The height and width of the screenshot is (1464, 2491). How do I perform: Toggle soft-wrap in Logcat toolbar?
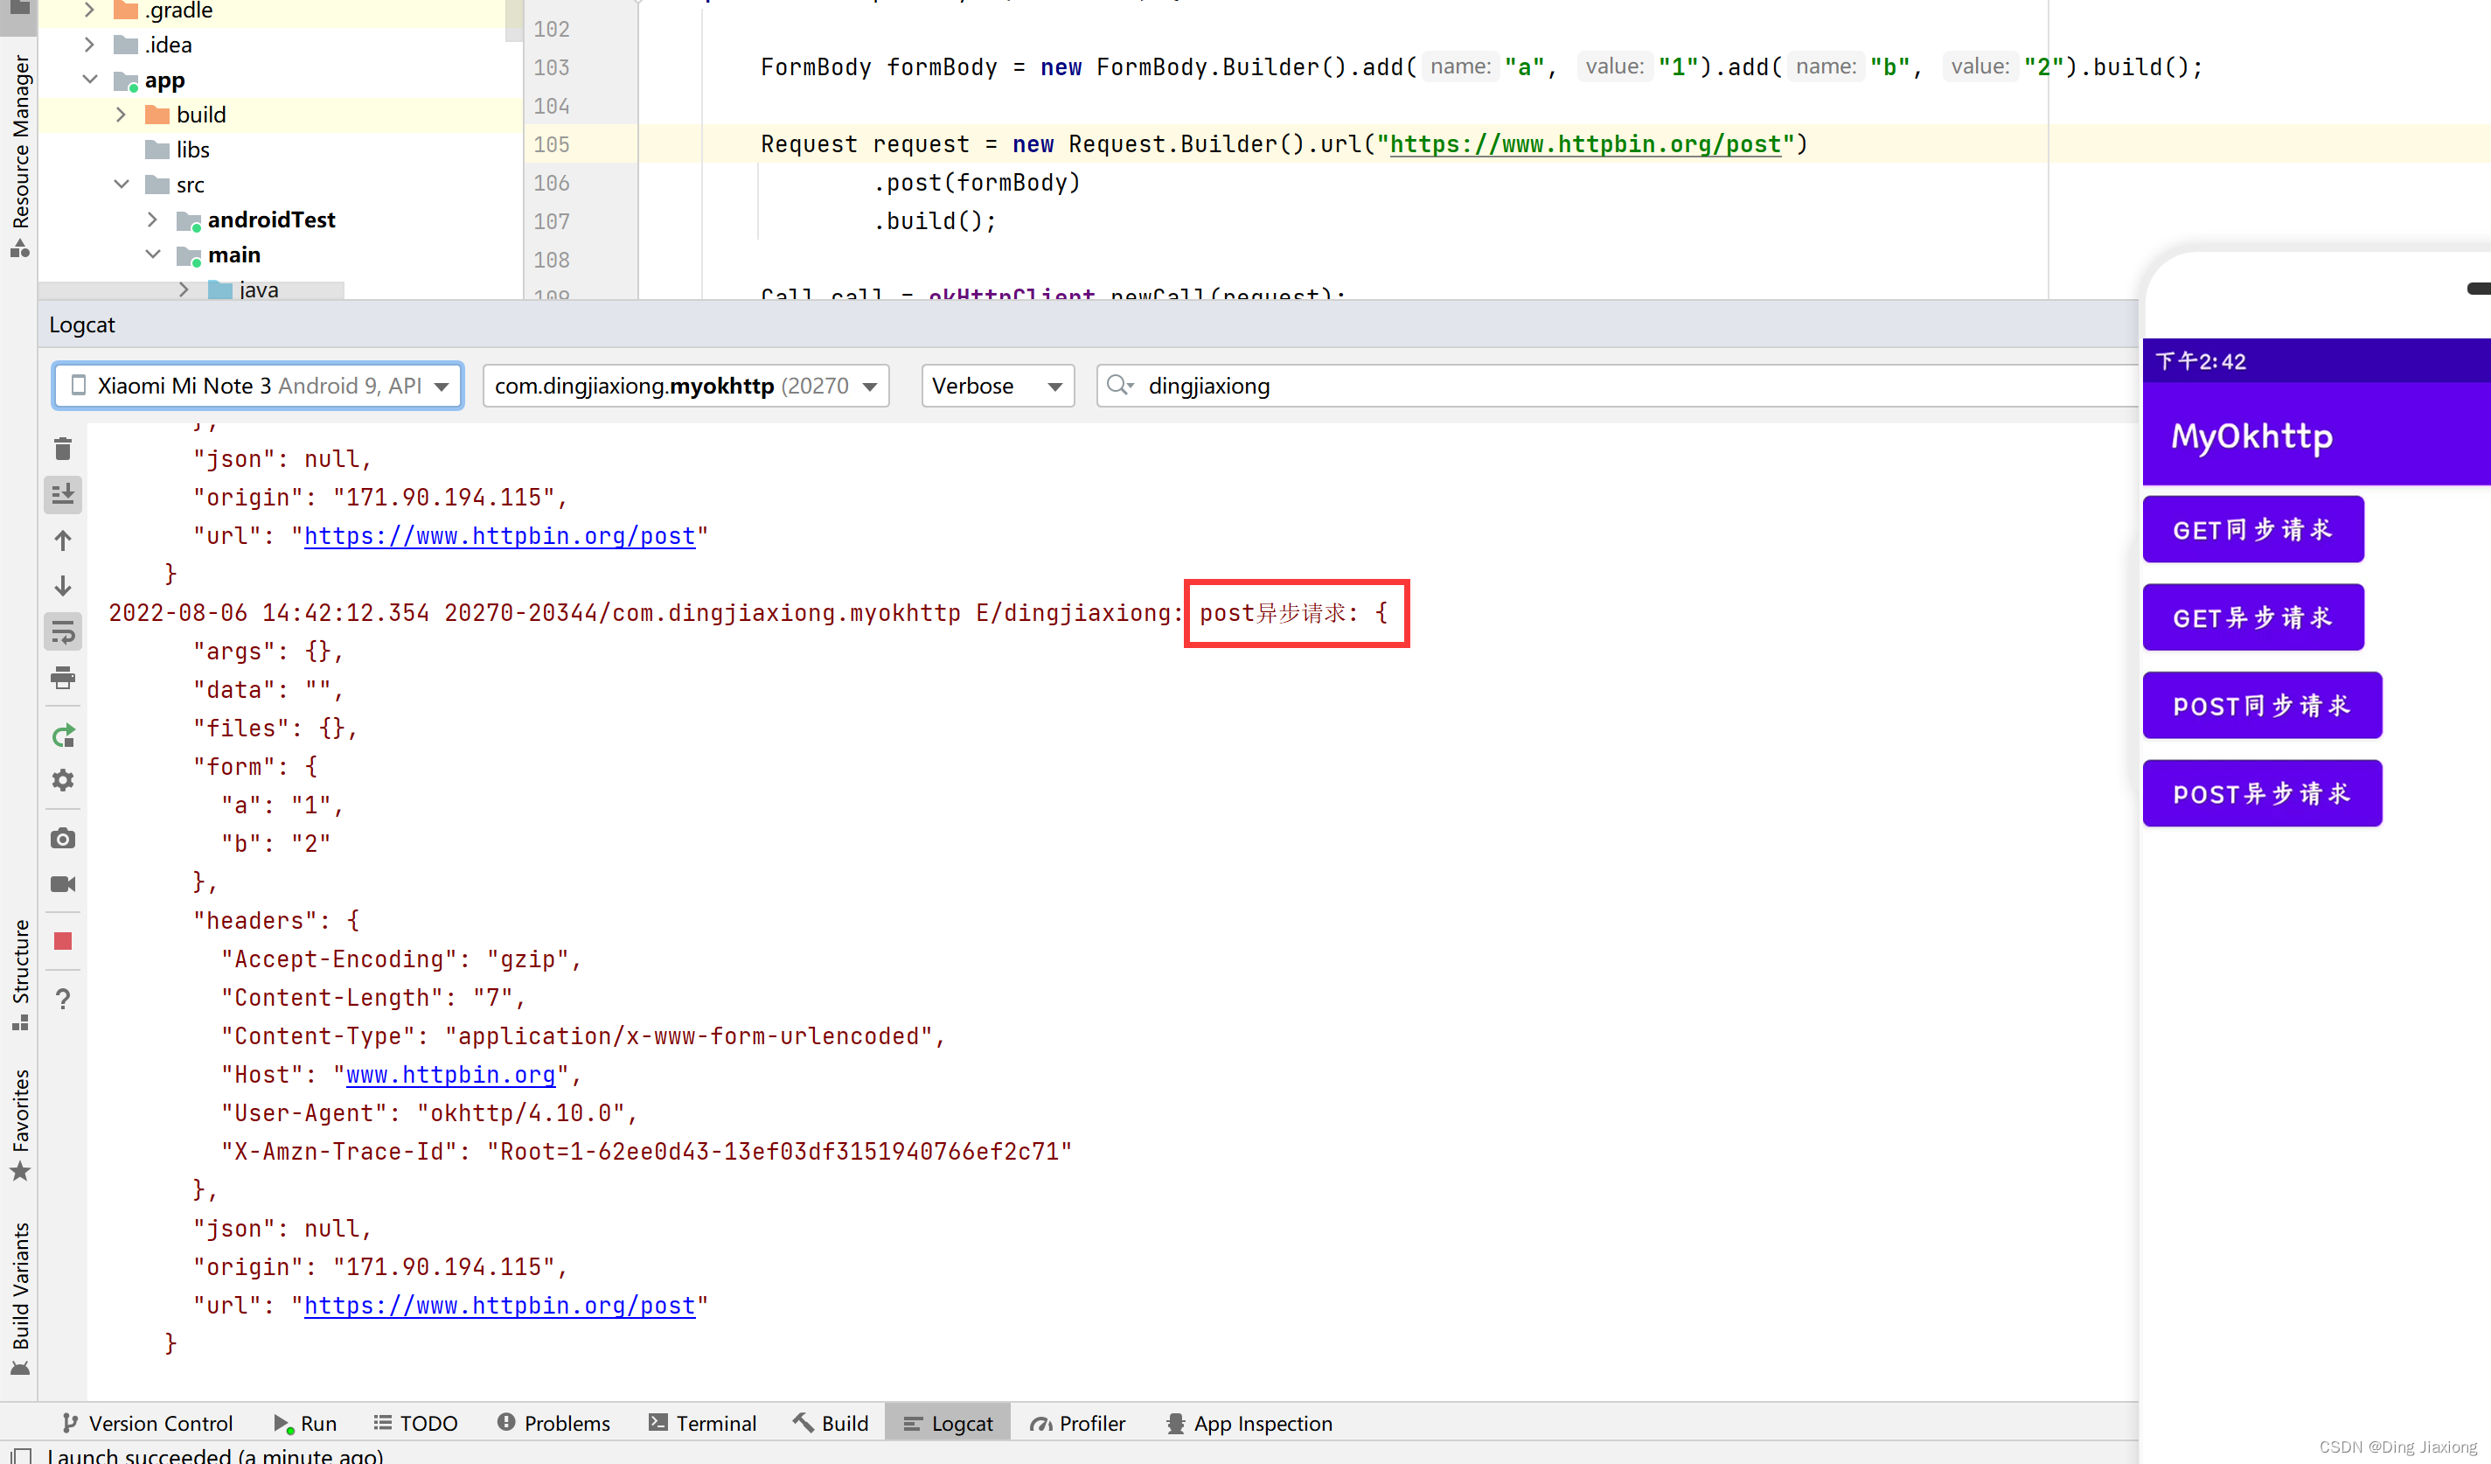[62, 631]
